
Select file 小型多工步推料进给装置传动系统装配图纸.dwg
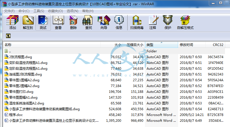point(44,109)
